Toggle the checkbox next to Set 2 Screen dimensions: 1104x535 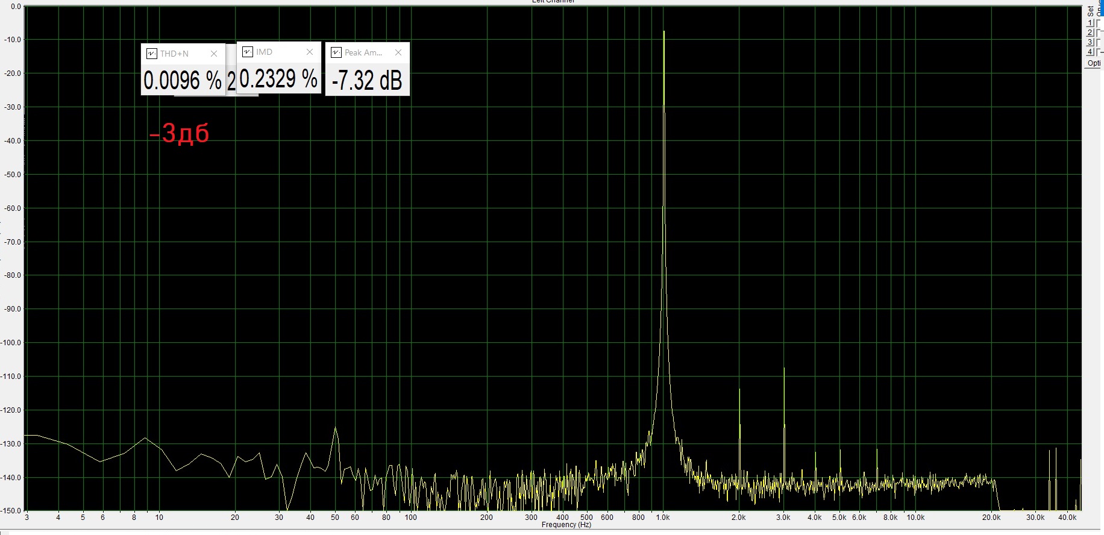point(1100,33)
